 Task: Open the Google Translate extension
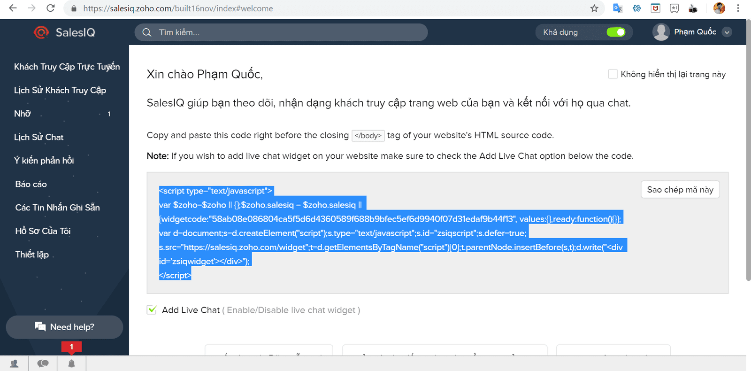618,8
